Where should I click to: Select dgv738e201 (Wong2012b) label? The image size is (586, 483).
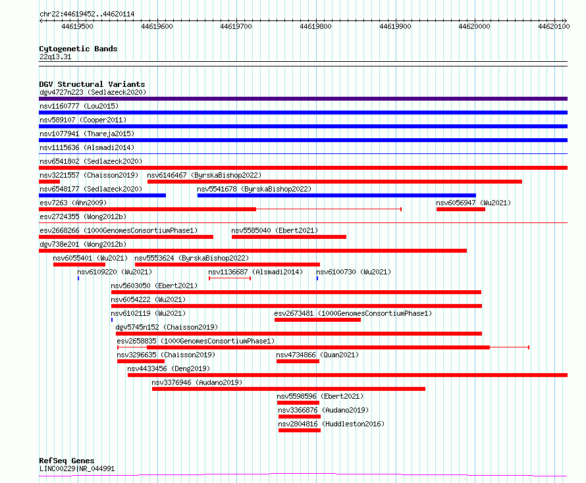pyautogui.click(x=83, y=244)
